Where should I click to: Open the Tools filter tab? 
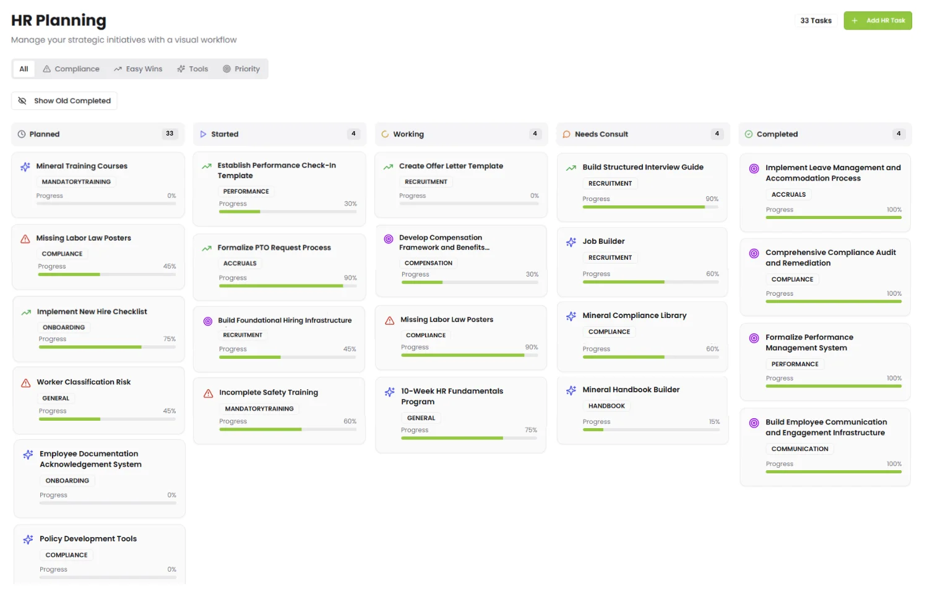(x=192, y=69)
